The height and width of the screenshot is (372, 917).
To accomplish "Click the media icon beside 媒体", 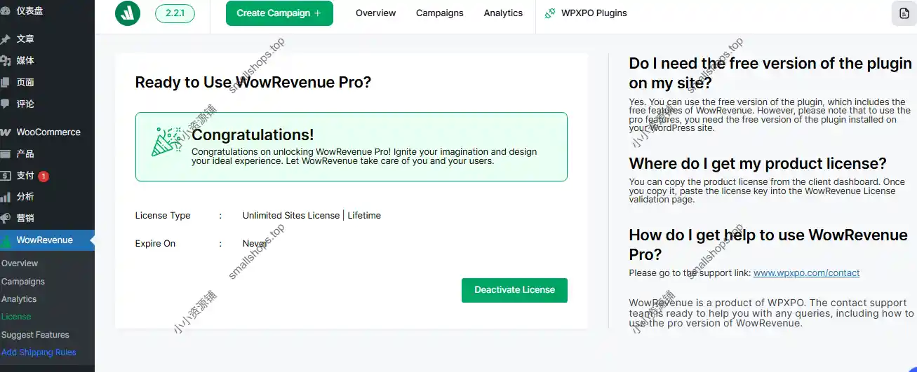I will (x=5, y=61).
